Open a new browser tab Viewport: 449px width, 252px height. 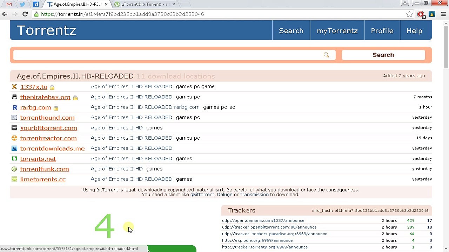click(x=185, y=4)
